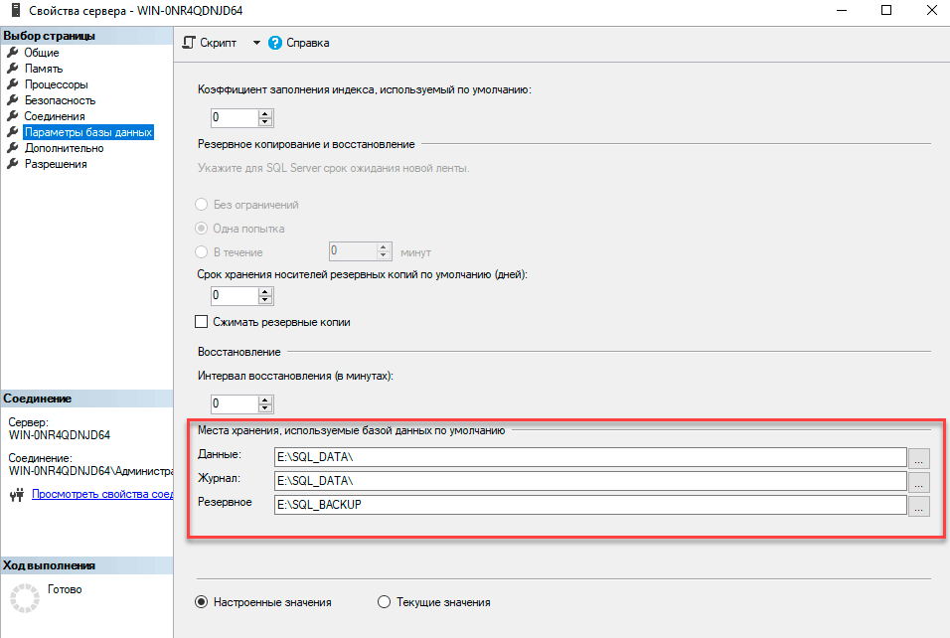The width and height of the screenshot is (950, 638).
Task: Click the Скрипт script icon in toolbar
Action: [x=189, y=43]
